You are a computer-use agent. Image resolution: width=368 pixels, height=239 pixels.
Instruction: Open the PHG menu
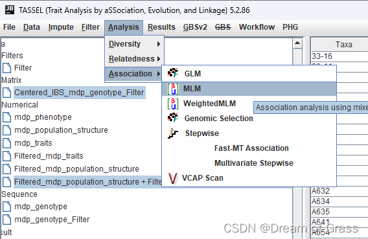pos(290,27)
